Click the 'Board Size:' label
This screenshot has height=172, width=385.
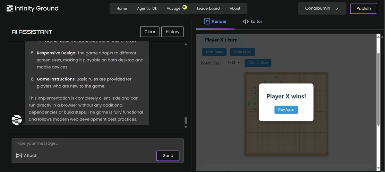(x=211, y=63)
